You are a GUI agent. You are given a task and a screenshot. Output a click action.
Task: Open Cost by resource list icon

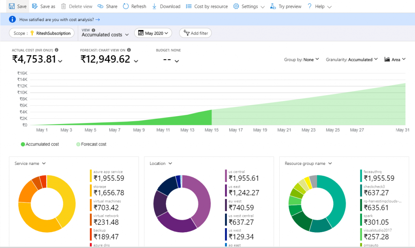coord(189,6)
